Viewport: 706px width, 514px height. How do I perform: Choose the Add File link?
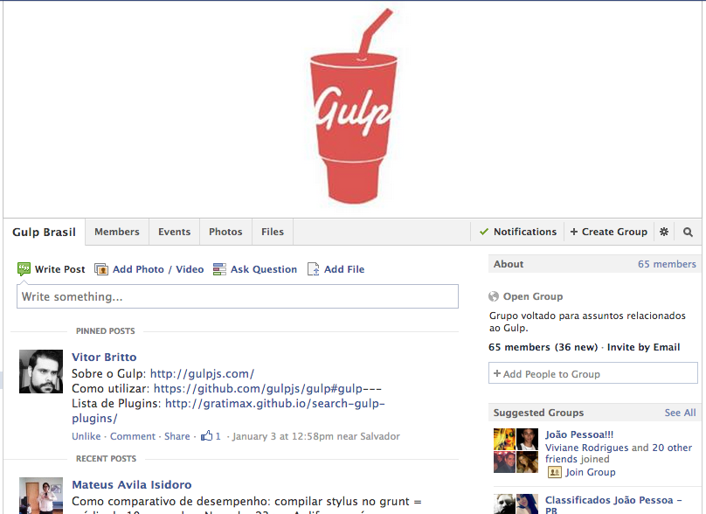pos(344,269)
